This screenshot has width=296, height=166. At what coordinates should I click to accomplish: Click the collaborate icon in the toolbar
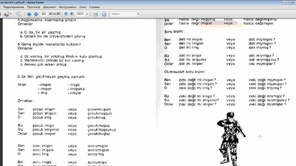click(x=6, y=14)
